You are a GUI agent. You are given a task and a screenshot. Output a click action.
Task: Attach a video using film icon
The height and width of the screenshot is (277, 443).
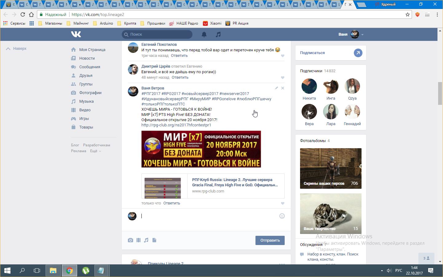click(139, 240)
